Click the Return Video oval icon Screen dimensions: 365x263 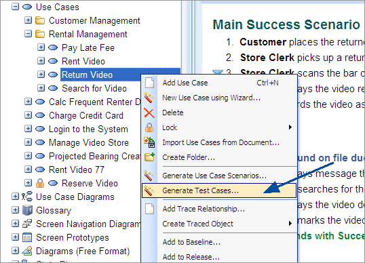[x=53, y=75]
